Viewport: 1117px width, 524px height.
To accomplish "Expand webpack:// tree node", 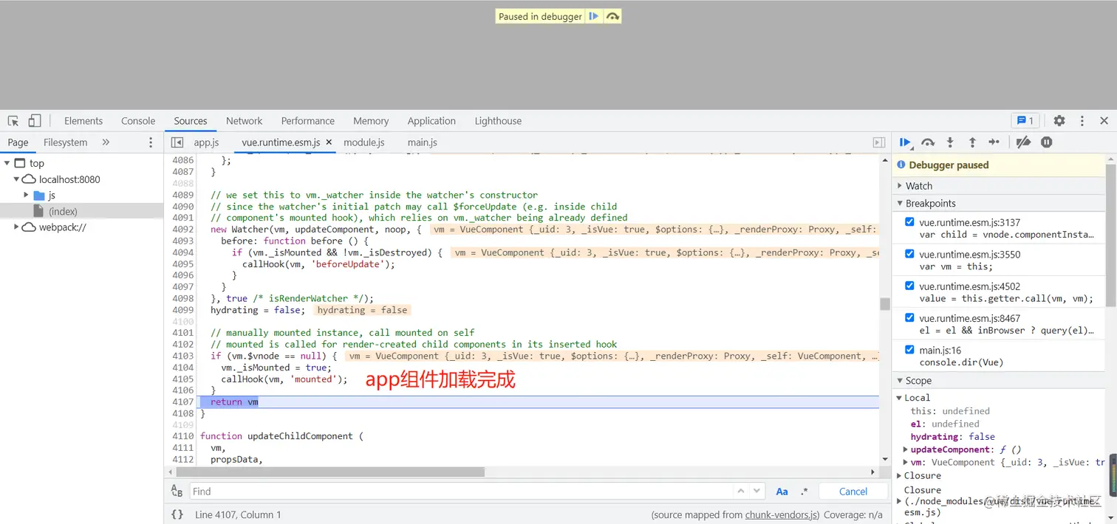I will tap(16, 227).
